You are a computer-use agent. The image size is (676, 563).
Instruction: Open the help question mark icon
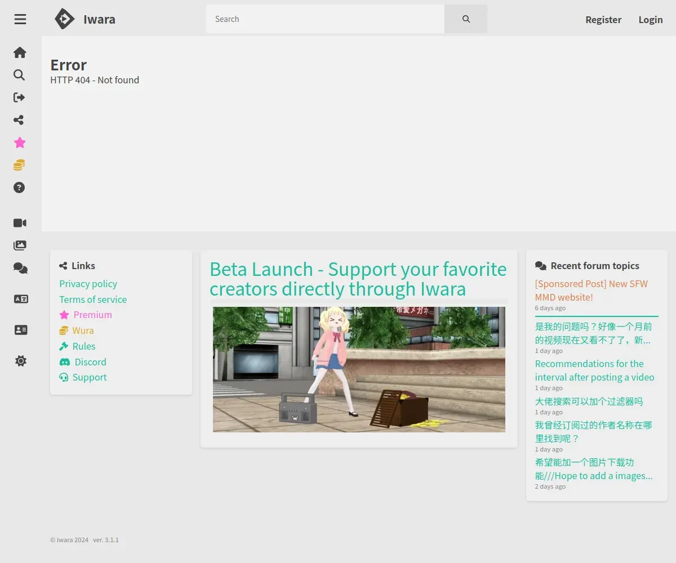click(19, 187)
